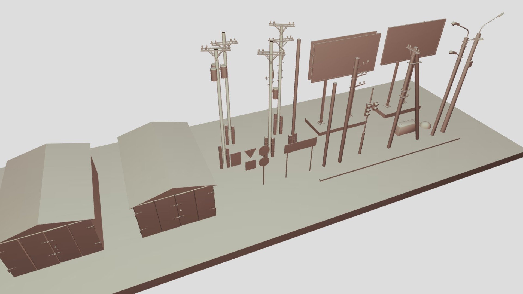Viewport: 523px width, 294px height.
Task: Select the long thin rail lying on the ground
Action: (x=390, y=159)
